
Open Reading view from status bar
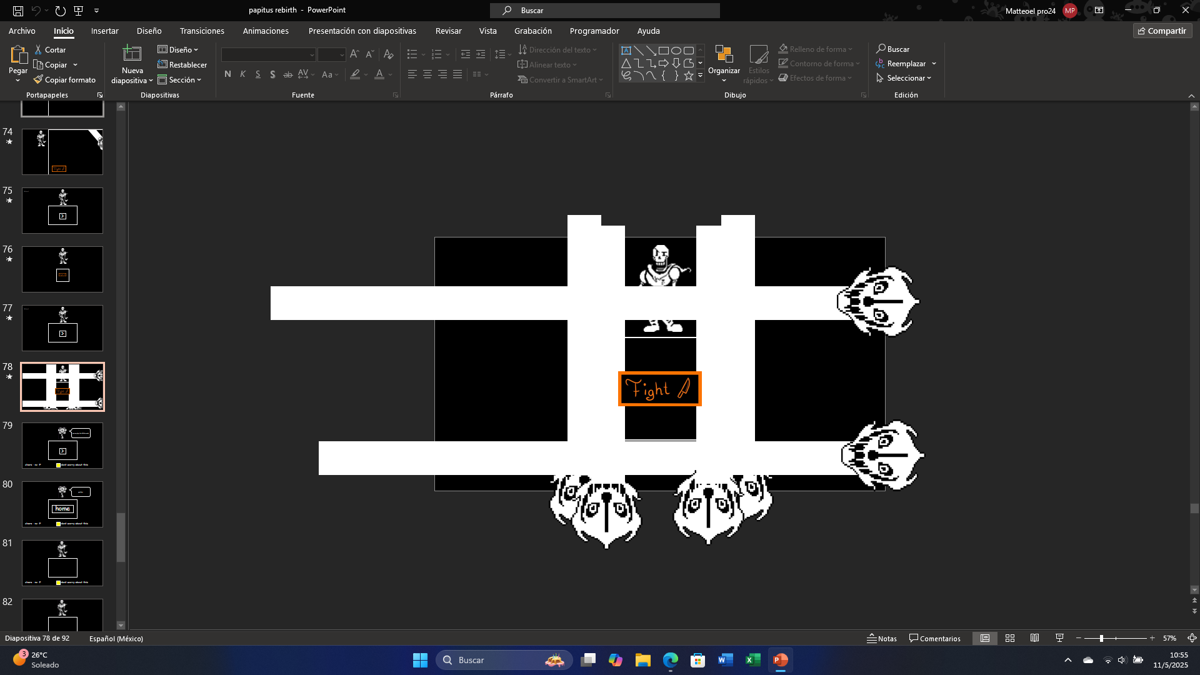tap(1035, 638)
